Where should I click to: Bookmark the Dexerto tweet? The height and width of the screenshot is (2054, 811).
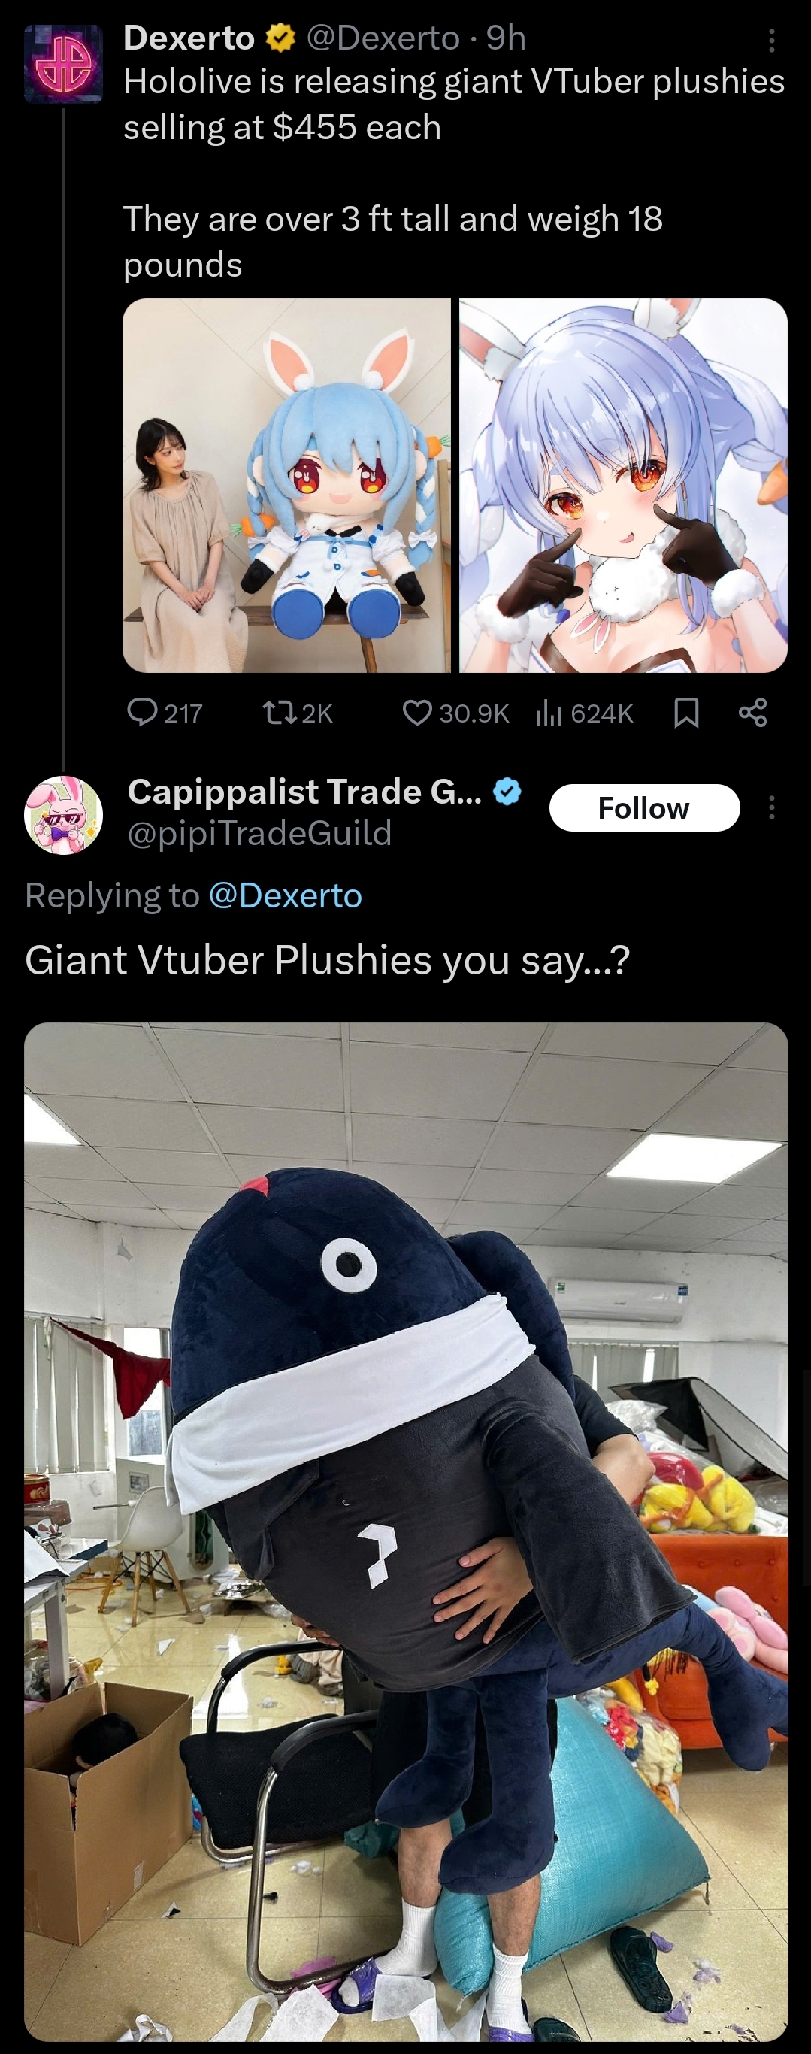click(686, 712)
